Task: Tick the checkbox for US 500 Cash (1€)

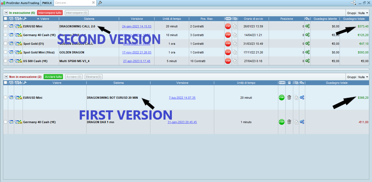Action: (5, 61)
